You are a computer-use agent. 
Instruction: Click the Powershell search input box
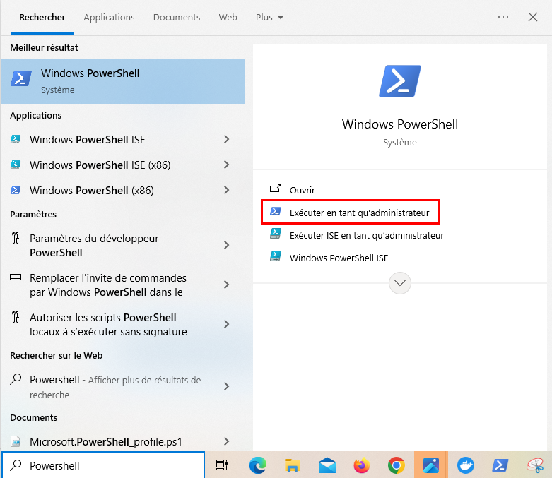(x=103, y=465)
